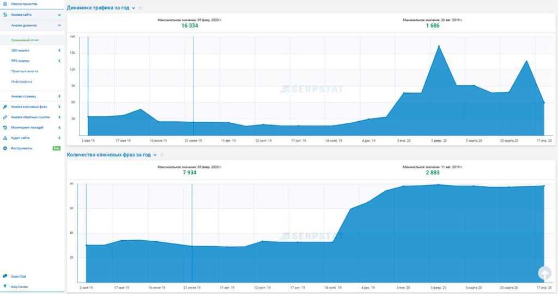558x294 pixels.
Task: Click the Open Chat speech bubble icon
Action: coord(5,276)
